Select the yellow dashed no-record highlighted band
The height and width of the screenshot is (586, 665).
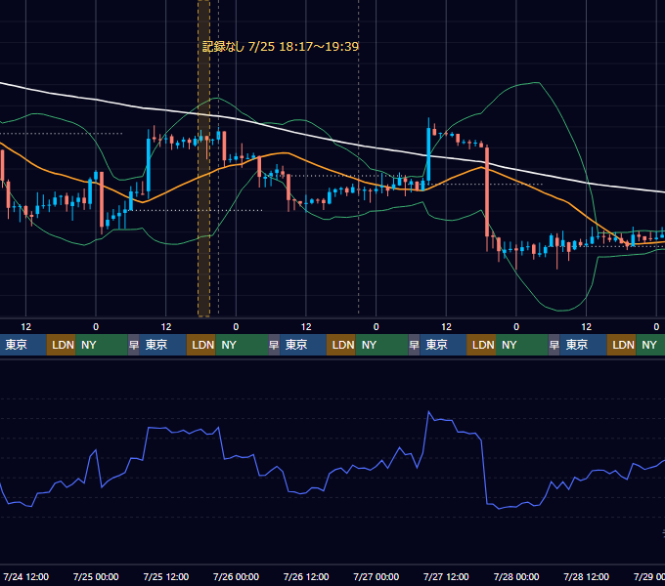coord(204,158)
